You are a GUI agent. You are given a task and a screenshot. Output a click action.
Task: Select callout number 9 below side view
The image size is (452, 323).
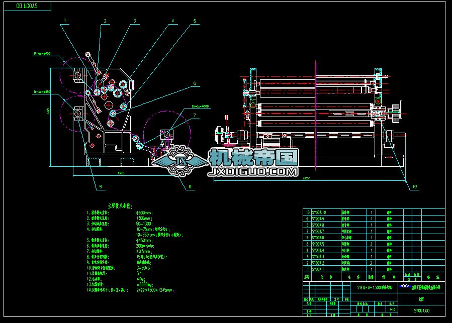[100, 186]
